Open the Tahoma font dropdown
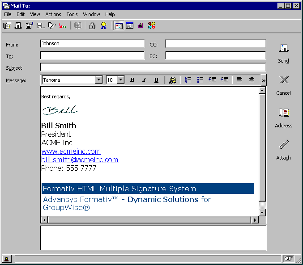This screenshot has height=265, width=303. pos(99,80)
